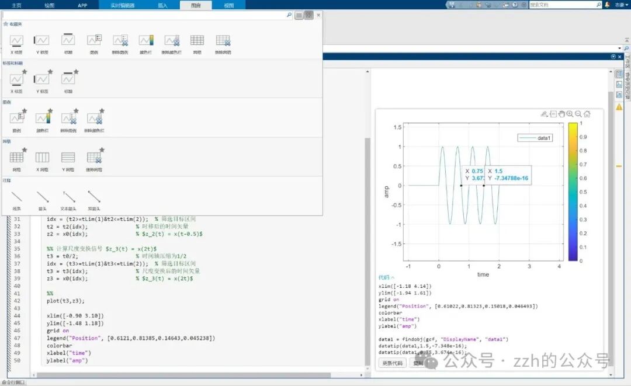
Task: Open the 视图 tab in the toolstrip
Action: pos(228,5)
